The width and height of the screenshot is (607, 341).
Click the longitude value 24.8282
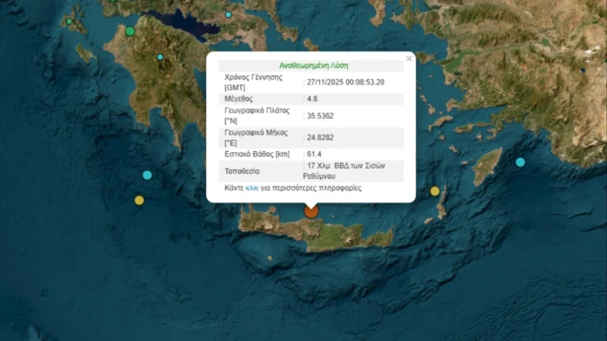click(x=320, y=138)
